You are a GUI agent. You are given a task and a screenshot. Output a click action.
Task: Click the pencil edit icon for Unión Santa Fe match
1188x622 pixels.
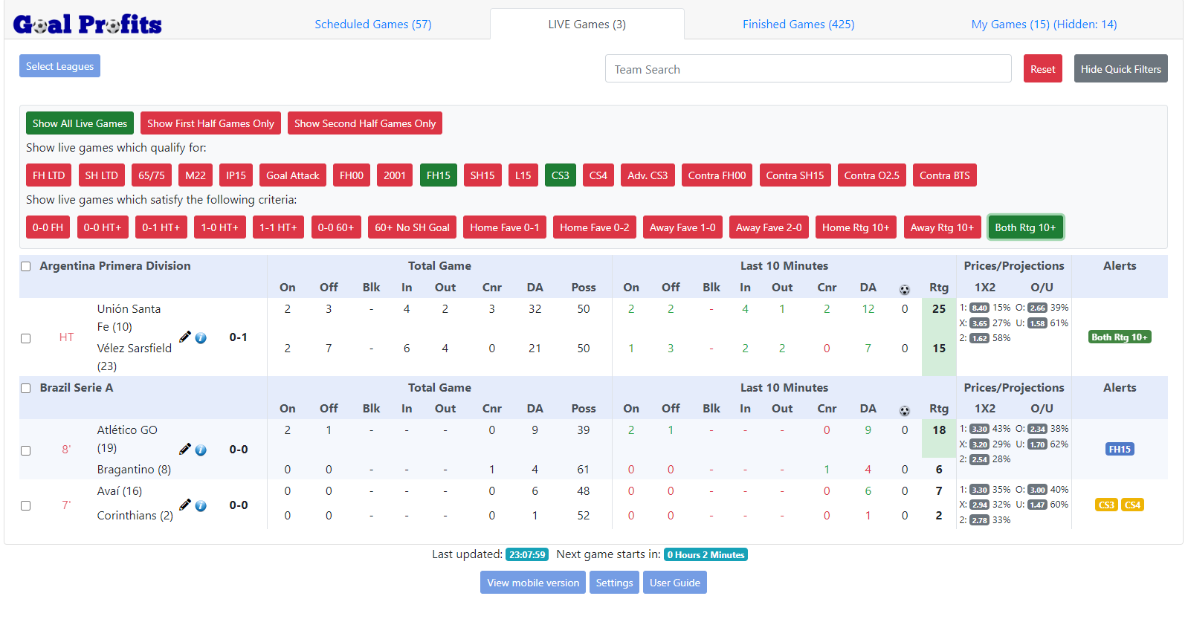(x=185, y=337)
